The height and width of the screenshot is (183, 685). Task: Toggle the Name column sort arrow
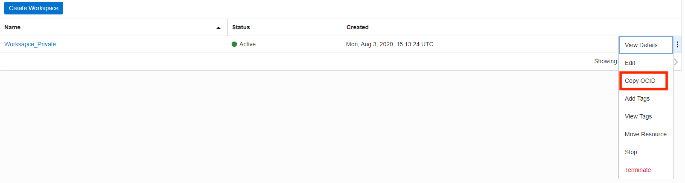(x=219, y=28)
